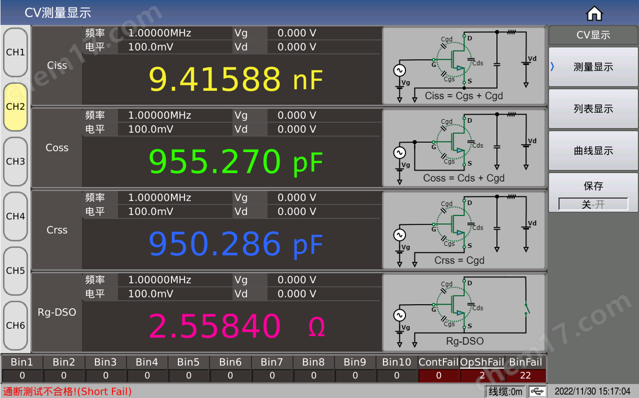
Task: Open the Ciss circuit diagram
Action: (x=464, y=65)
